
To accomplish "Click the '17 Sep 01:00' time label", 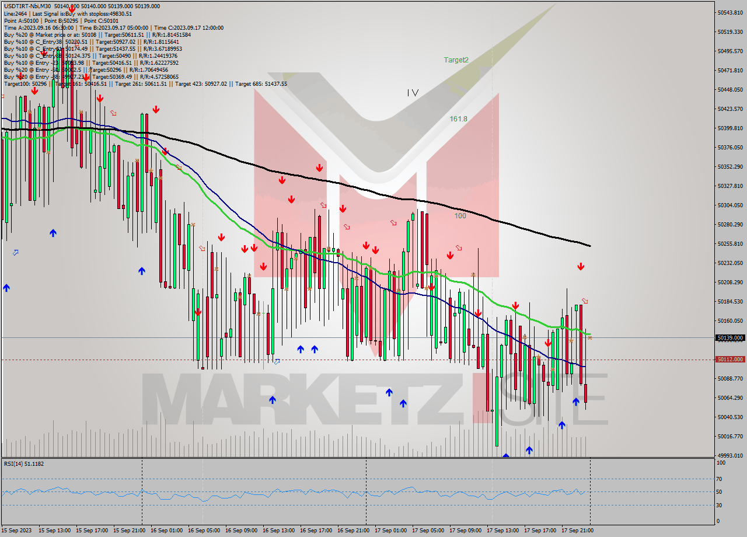I will [x=390, y=531].
